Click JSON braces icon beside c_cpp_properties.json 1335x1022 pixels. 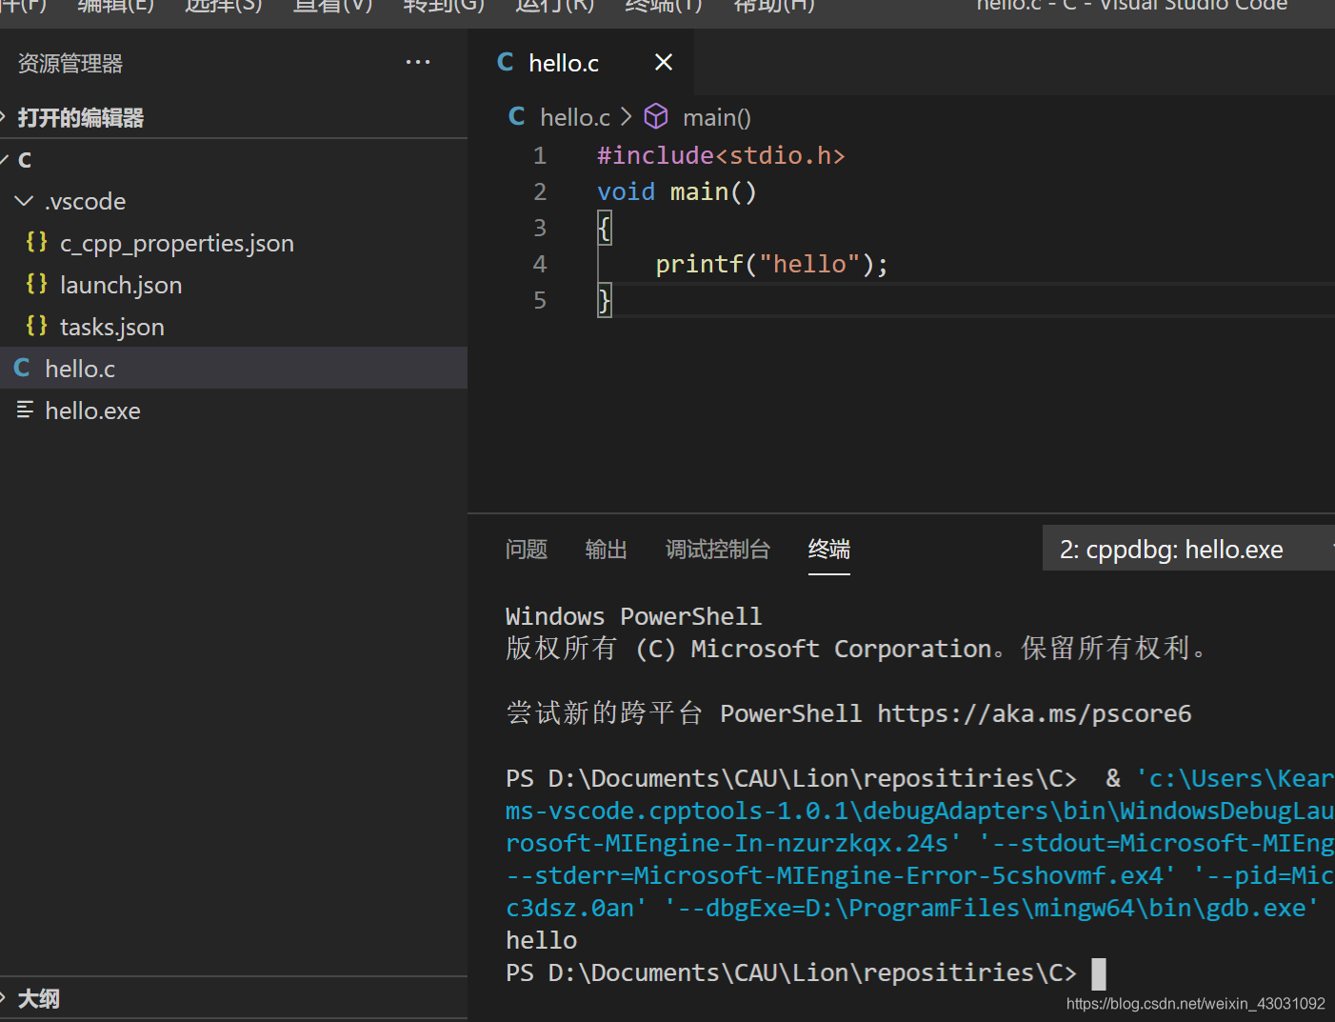click(x=36, y=242)
